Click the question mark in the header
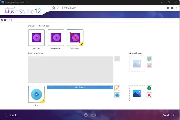The height and width of the screenshot is (120, 180). 176,8
